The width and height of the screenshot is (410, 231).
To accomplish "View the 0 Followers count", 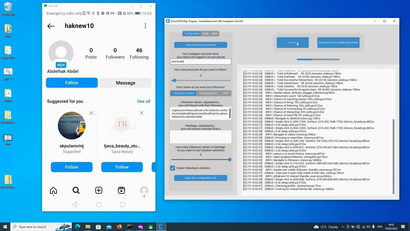I will pyautogui.click(x=115, y=53).
